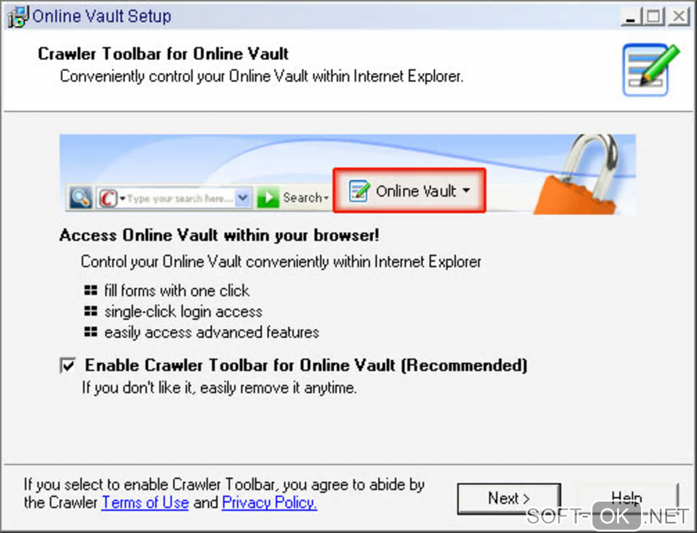Click the Enable Crawler Toolbar Recommended label
This screenshot has width=697, height=533.
click(306, 365)
